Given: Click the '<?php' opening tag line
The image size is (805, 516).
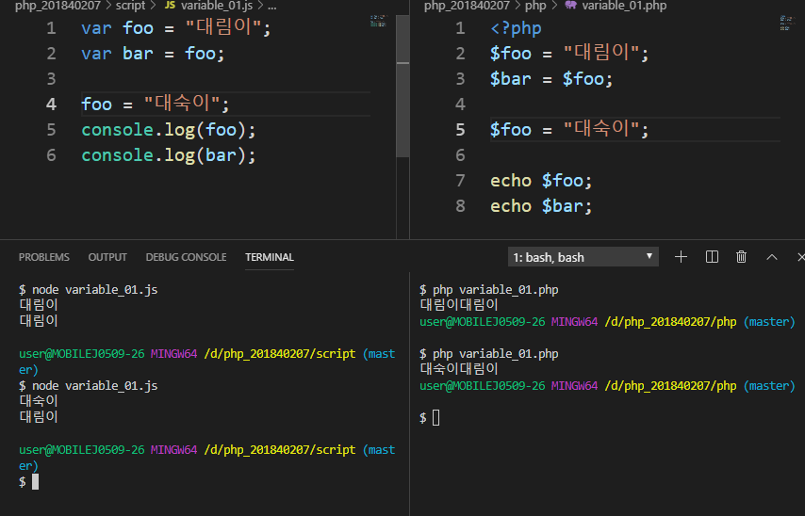Looking at the screenshot, I should (516, 28).
